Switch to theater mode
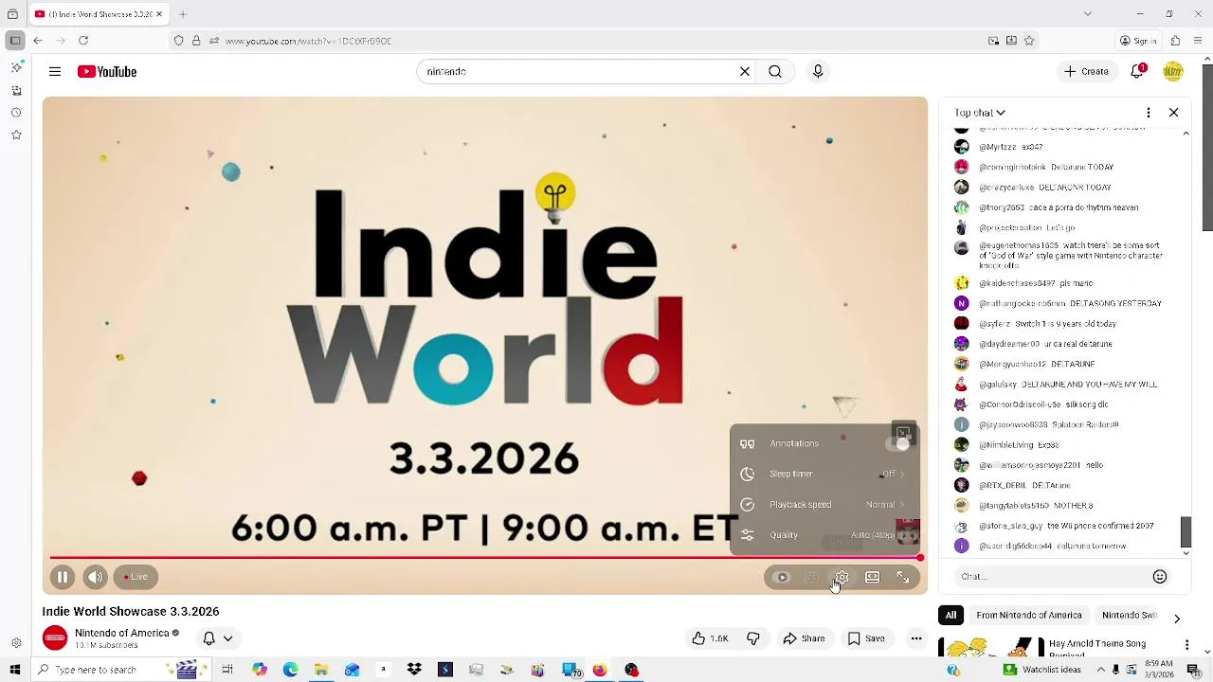This screenshot has width=1213, height=682. pyautogui.click(x=873, y=577)
